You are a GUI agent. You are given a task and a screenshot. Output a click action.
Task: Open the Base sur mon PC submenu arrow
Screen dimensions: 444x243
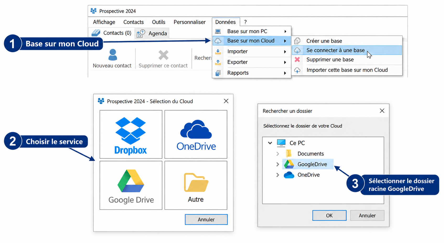tap(285, 31)
